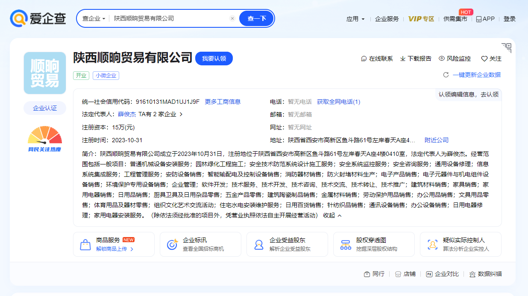
Task: Click the 暂无网址 text
Action: [x=300, y=127]
